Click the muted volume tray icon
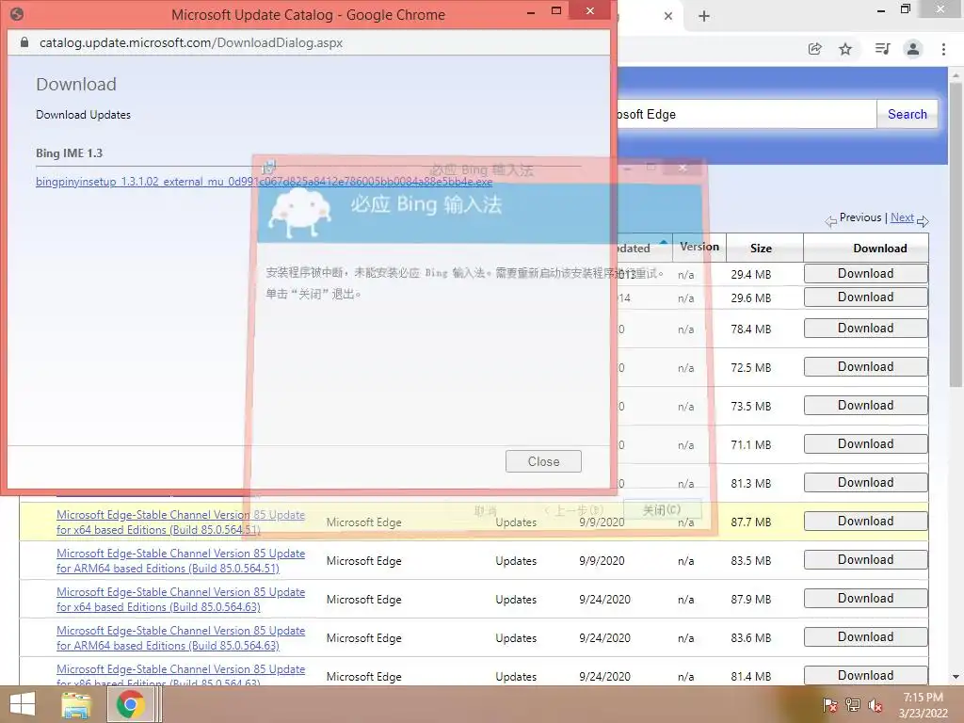 [876, 705]
